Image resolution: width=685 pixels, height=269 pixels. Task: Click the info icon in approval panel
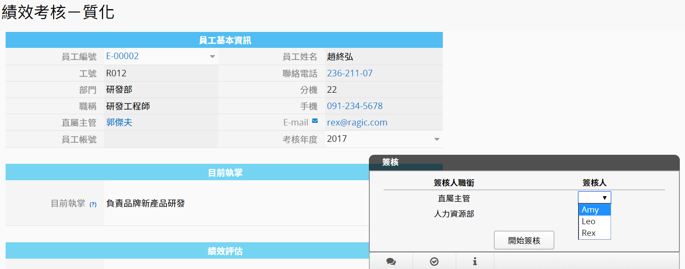coord(475,262)
